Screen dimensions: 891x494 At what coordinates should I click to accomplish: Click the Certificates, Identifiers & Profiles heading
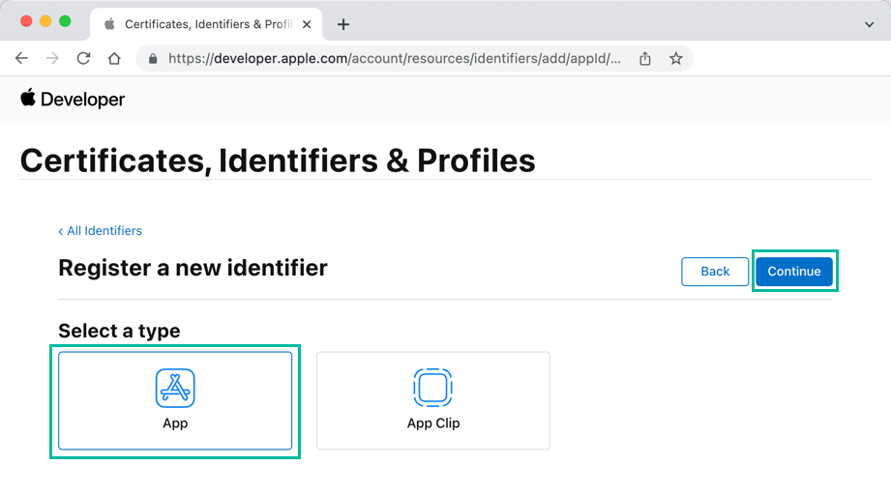tap(278, 160)
